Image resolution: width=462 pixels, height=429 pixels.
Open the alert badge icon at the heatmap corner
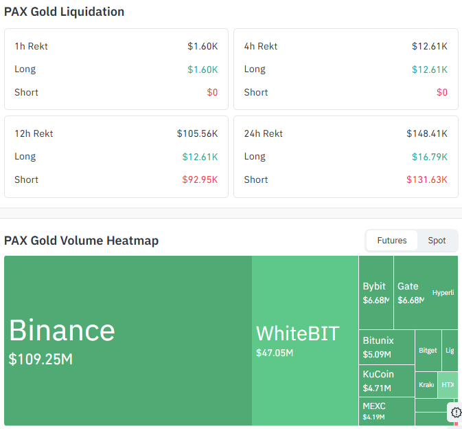(x=456, y=412)
